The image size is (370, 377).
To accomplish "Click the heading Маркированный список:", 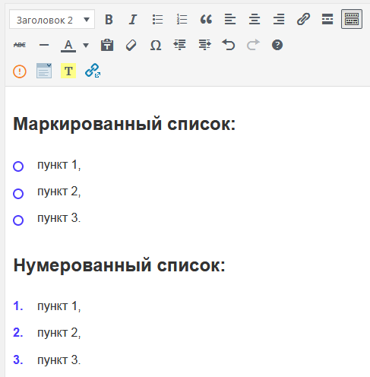I will pos(125,124).
